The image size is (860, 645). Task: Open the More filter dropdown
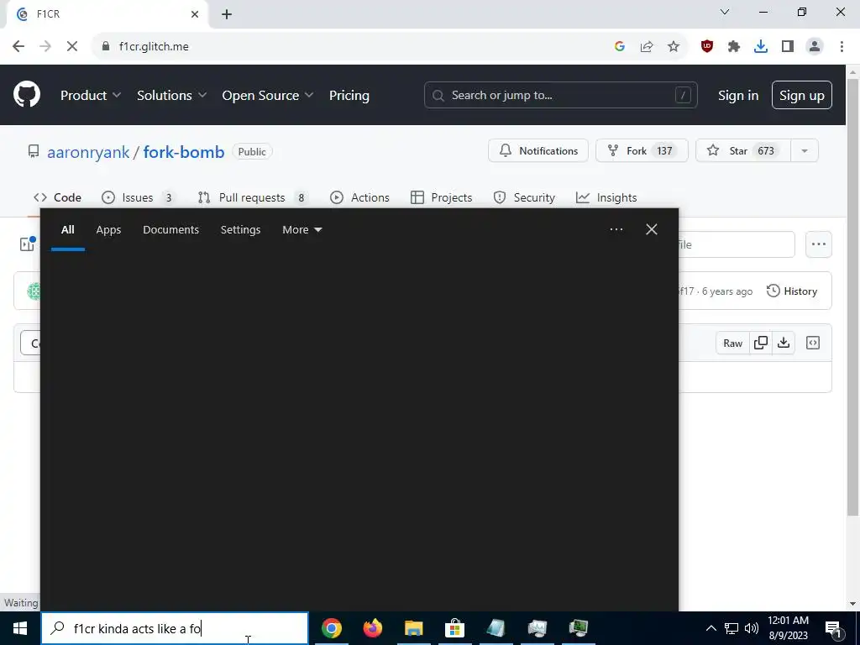pos(302,230)
